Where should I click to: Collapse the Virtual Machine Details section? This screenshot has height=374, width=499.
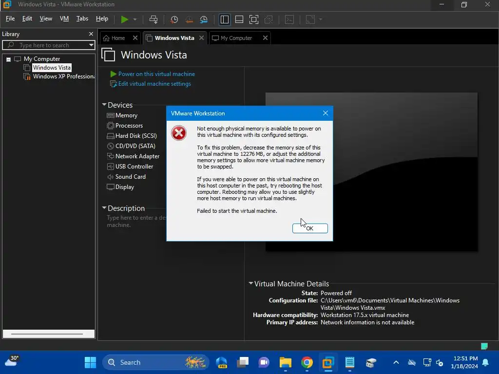point(251,283)
